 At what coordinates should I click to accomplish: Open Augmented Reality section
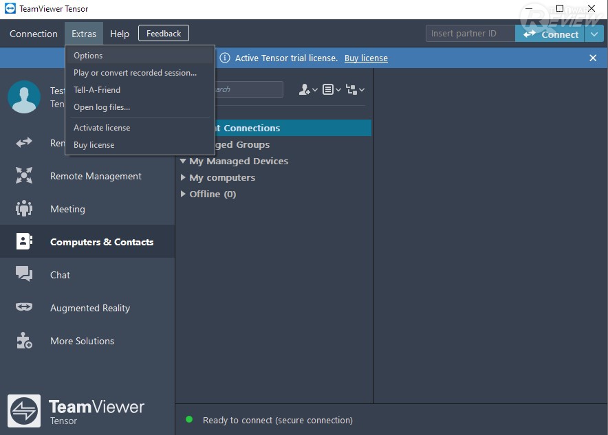click(87, 308)
